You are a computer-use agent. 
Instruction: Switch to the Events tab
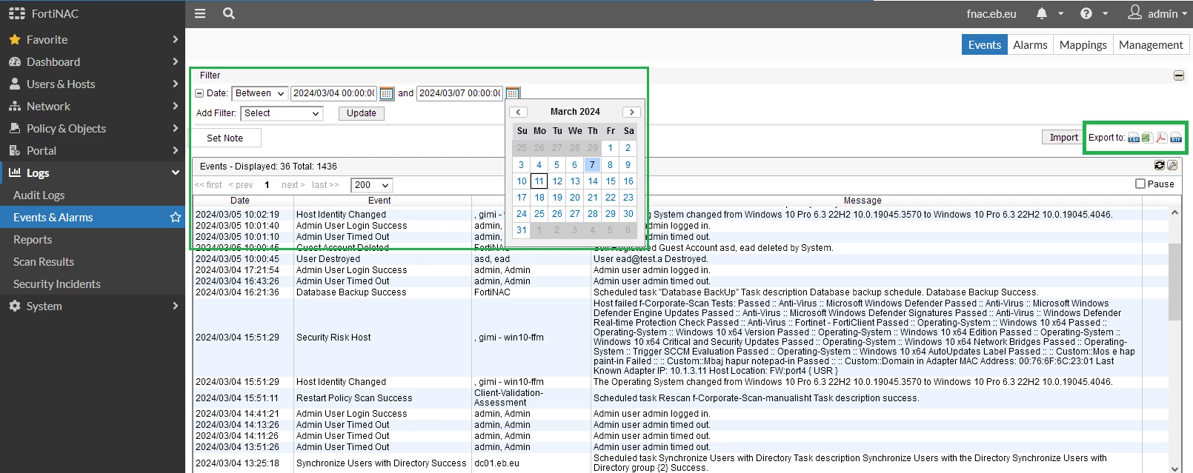pyautogui.click(x=984, y=44)
